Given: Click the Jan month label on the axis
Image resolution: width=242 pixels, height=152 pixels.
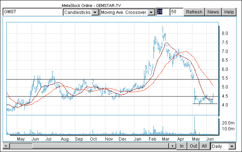Looking at the screenshot, I should coord(137,139).
